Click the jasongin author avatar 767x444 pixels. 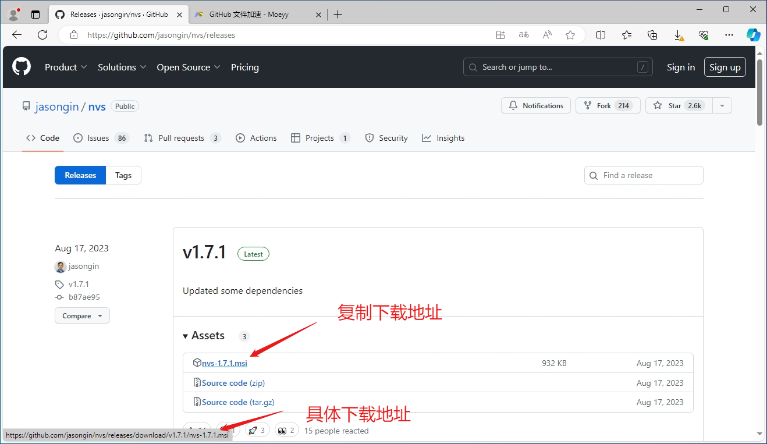61,267
